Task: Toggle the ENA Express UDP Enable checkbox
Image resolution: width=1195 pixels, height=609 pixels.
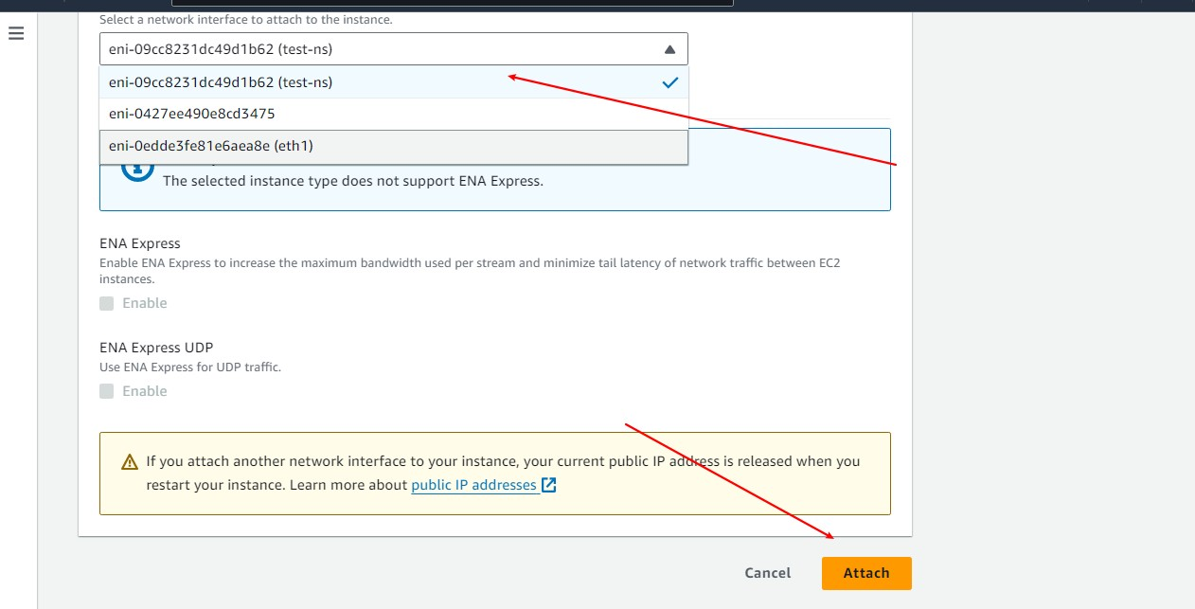Action: [107, 391]
